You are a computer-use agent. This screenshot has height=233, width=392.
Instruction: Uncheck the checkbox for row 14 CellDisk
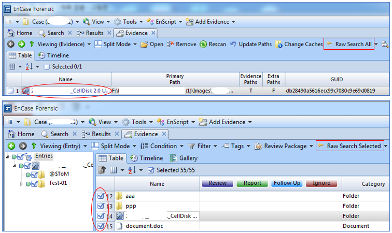tap(101, 216)
